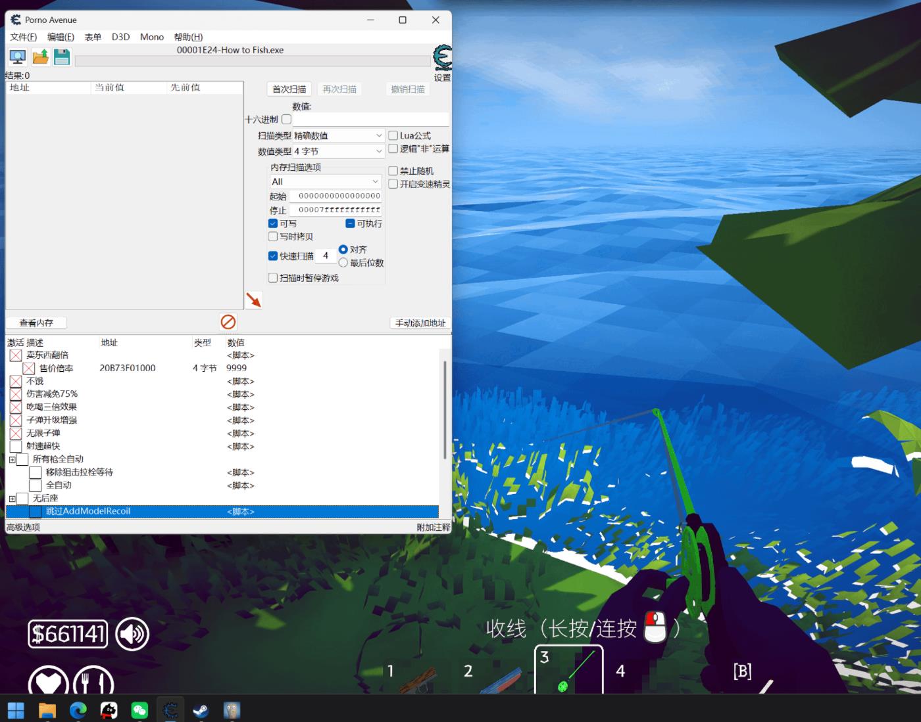Open 高级选项 advanced options

point(23,527)
